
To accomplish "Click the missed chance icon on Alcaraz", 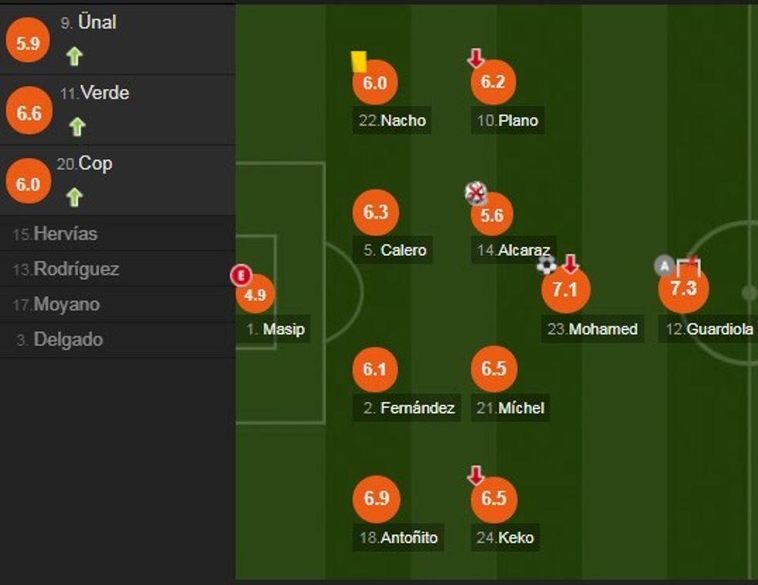I will pyautogui.click(x=476, y=193).
